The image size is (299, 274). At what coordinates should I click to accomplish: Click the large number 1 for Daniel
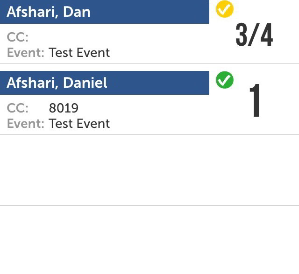(255, 100)
